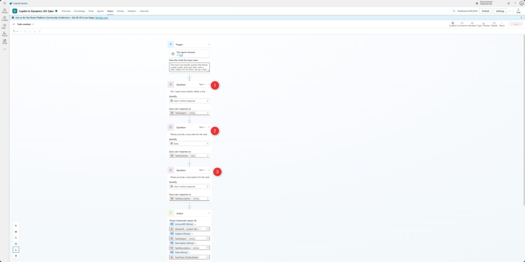Open the Identify dropdown showing Date
The width and height of the screenshot is (525, 262).
coord(189,144)
